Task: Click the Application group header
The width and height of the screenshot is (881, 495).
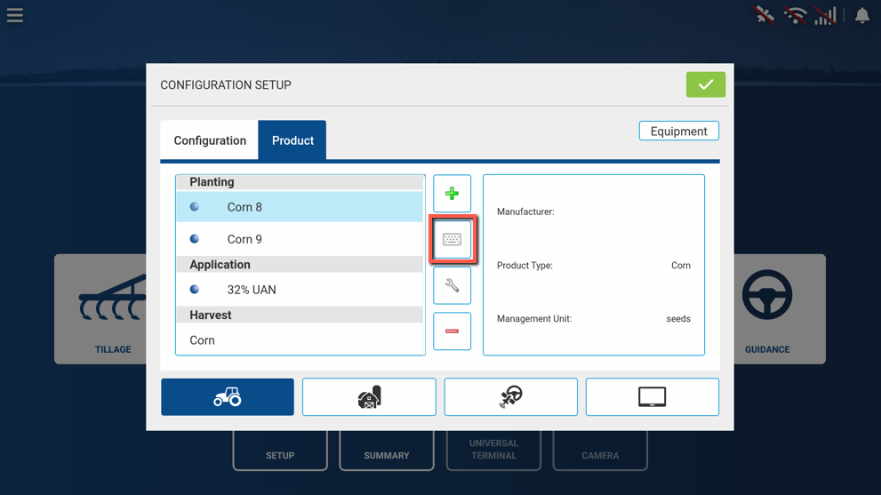Action: (x=300, y=265)
